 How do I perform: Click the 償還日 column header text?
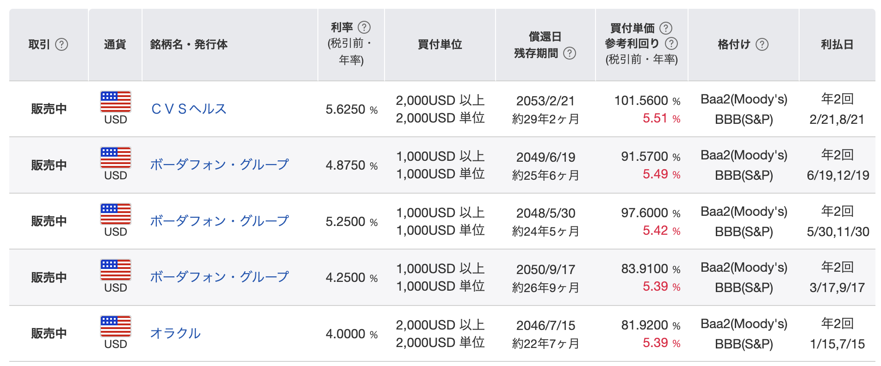545,37
